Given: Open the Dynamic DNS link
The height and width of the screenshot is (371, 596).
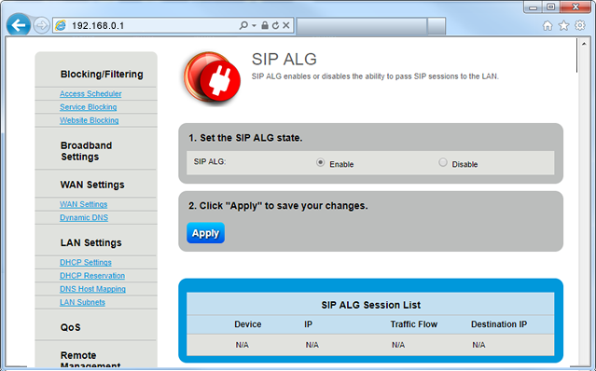Looking at the screenshot, I should (x=84, y=217).
